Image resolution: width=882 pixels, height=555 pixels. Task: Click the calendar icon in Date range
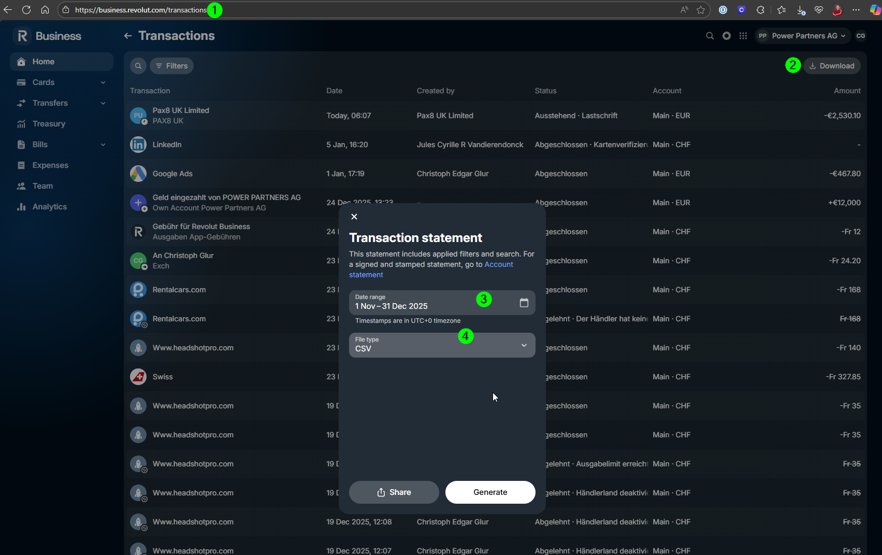pos(524,303)
